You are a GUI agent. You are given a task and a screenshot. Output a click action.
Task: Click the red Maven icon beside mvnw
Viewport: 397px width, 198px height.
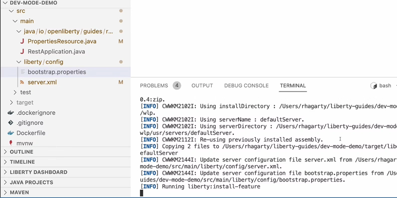11,143
